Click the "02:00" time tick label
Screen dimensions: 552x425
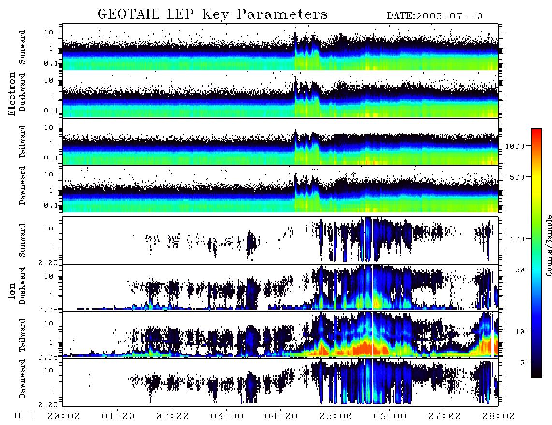173,416
